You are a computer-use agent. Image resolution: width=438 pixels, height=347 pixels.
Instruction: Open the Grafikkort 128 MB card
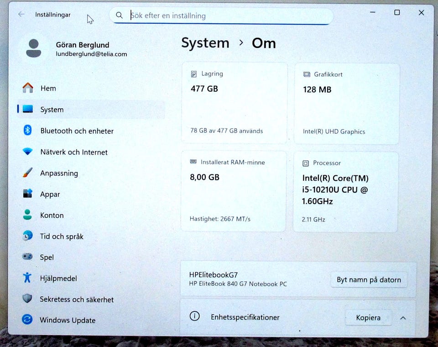pos(347,104)
